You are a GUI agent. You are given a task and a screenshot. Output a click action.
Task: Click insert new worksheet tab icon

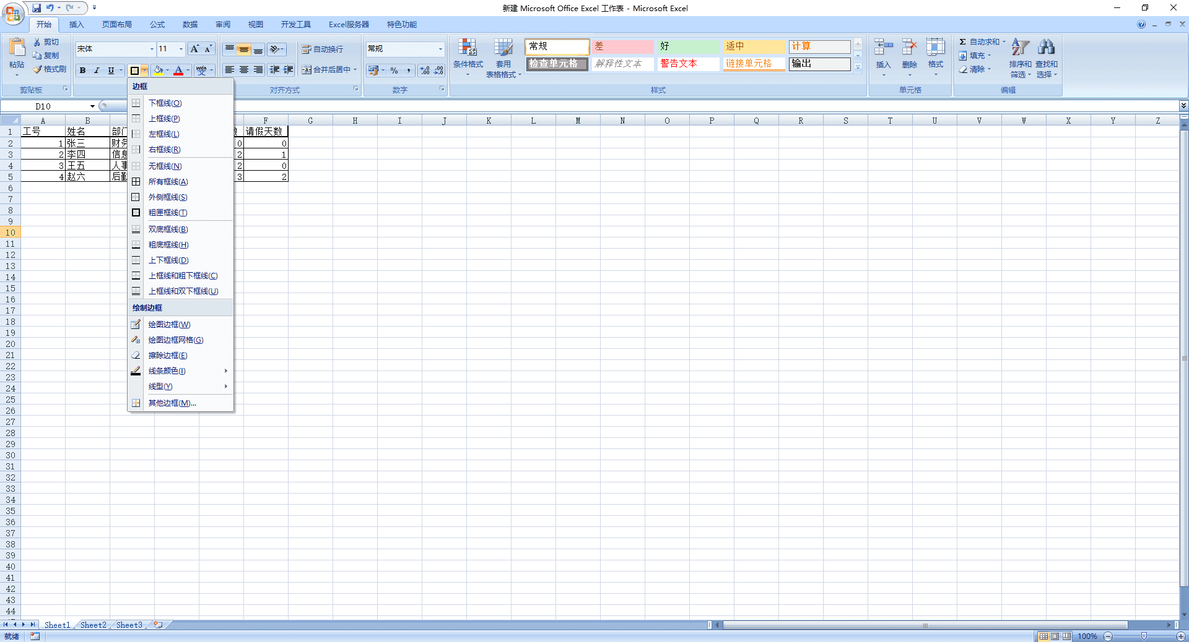point(159,625)
